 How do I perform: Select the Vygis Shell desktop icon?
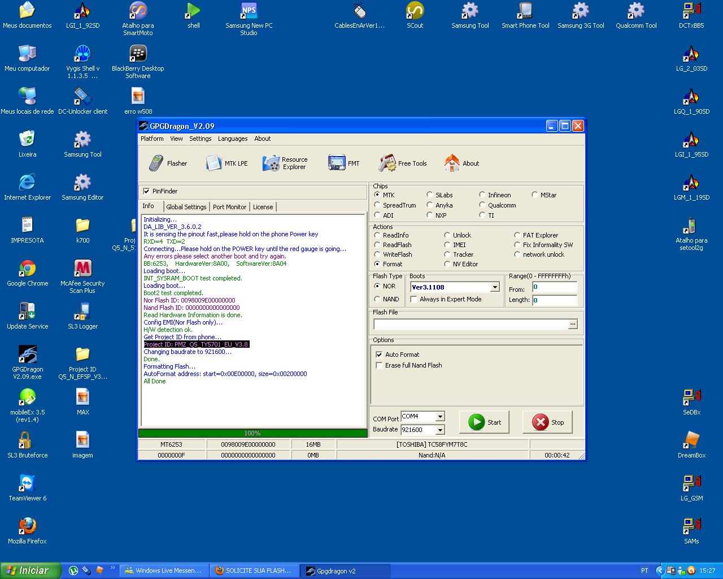[82, 62]
